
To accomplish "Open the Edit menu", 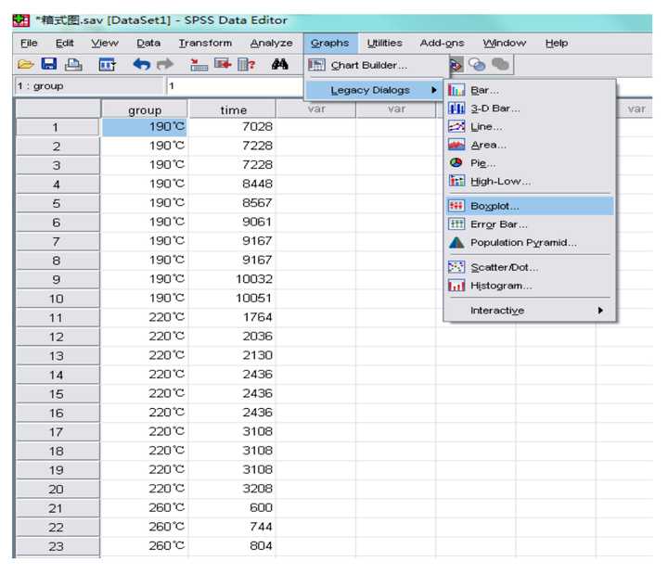I will point(64,43).
